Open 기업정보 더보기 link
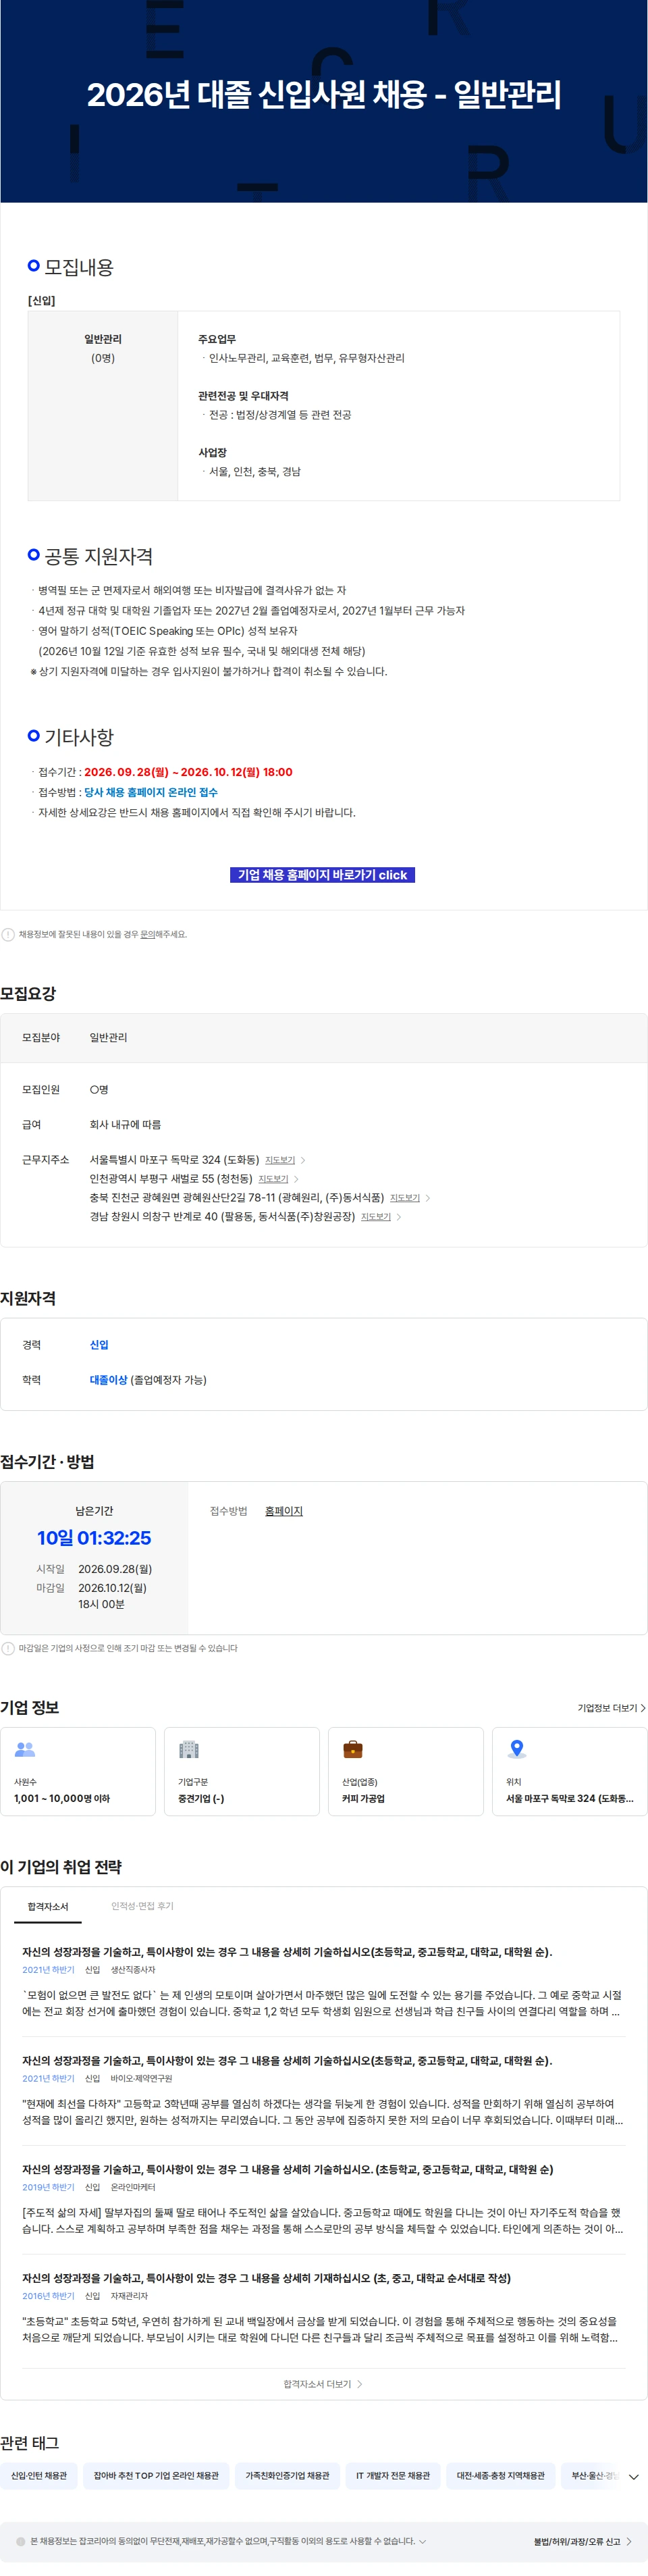This screenshot has width=648, height=2576. (611, 1708)
